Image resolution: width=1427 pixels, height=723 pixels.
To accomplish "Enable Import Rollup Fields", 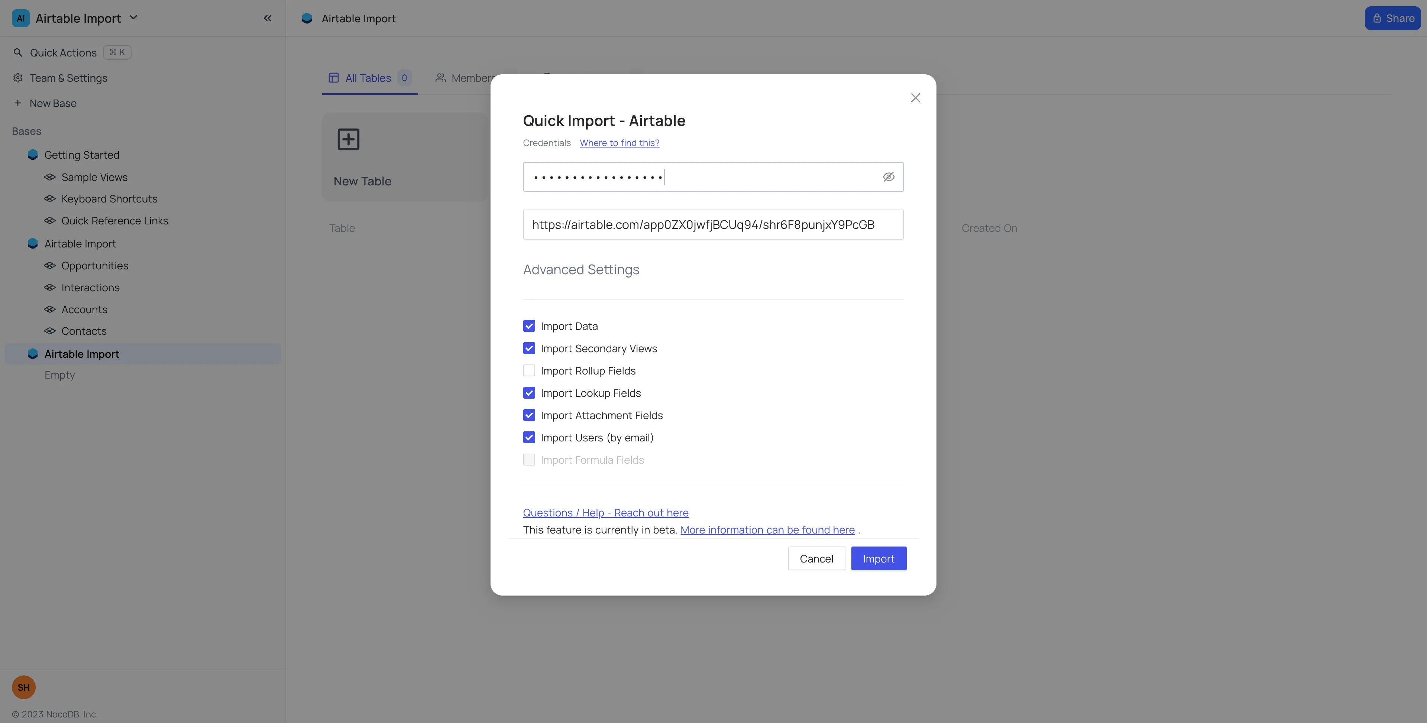I will (x=529, y=370).
